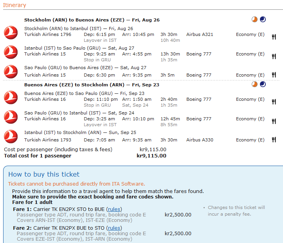Click orange layover icon on the Aug 26 trip header
This screenshot has height=243, width=283.
click(255, 20)
